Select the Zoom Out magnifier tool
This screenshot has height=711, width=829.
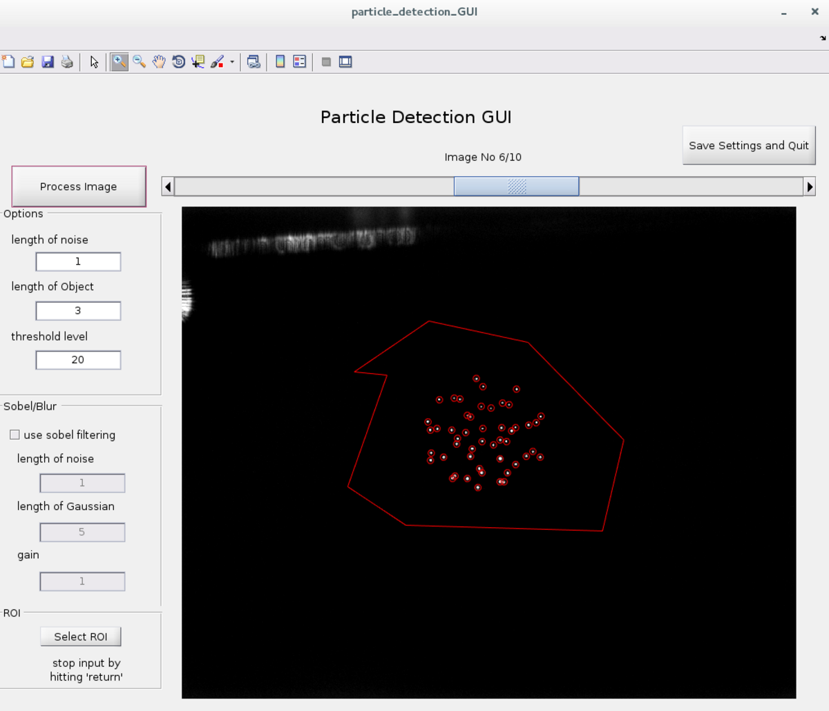tap(140, 62)
